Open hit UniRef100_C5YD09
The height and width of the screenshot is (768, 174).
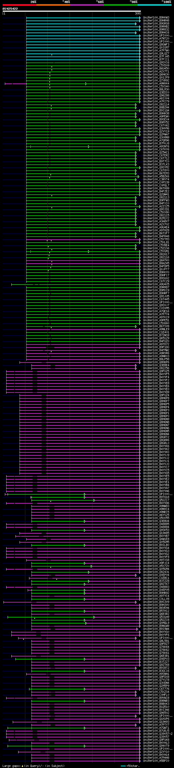(156, 65)
